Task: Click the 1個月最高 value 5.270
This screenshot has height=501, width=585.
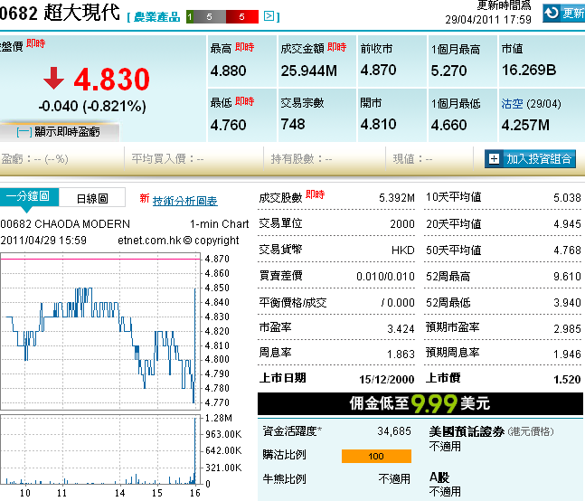Action: 448,71
